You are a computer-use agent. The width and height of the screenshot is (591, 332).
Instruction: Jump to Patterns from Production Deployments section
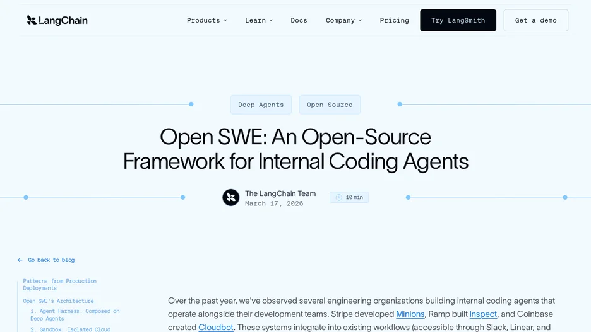coord(59,285)
